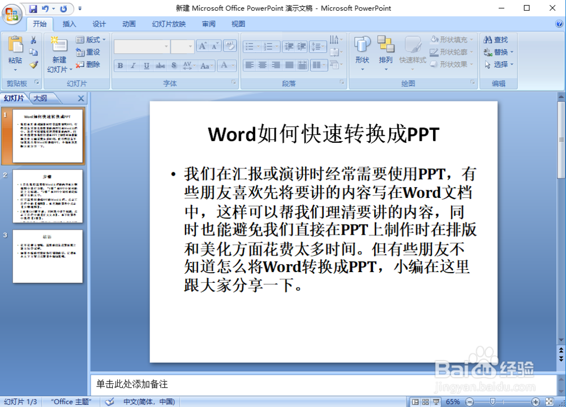Decrease list indent level
The width and height of the screenshot is (566, 407).
(289, 46)
